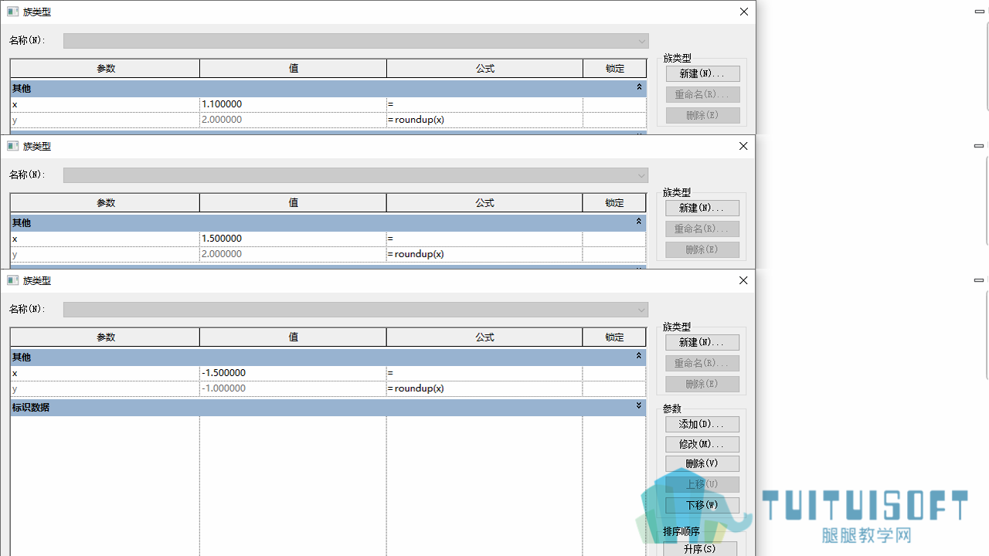Image resolution: width=989 pixels, height=556 pixels.
Task: Click the 新建(N) button in top dialog
Action: click(702, 74)
